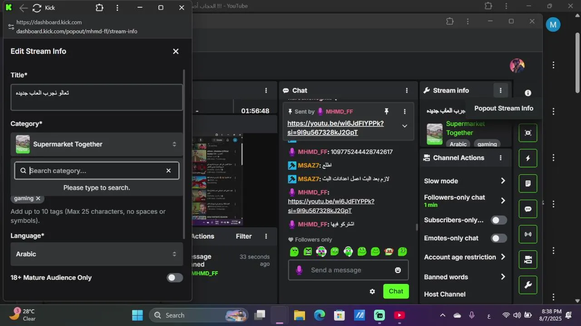
Task: Open chat settings gear beside the Chat button
Action: click(372, 292)
